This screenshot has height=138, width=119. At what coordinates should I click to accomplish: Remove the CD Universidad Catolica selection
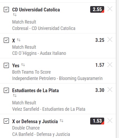tap(110, 9)
